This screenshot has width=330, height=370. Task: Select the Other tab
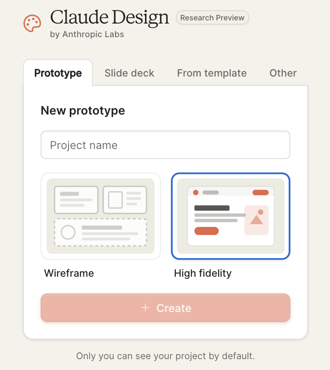283,73
